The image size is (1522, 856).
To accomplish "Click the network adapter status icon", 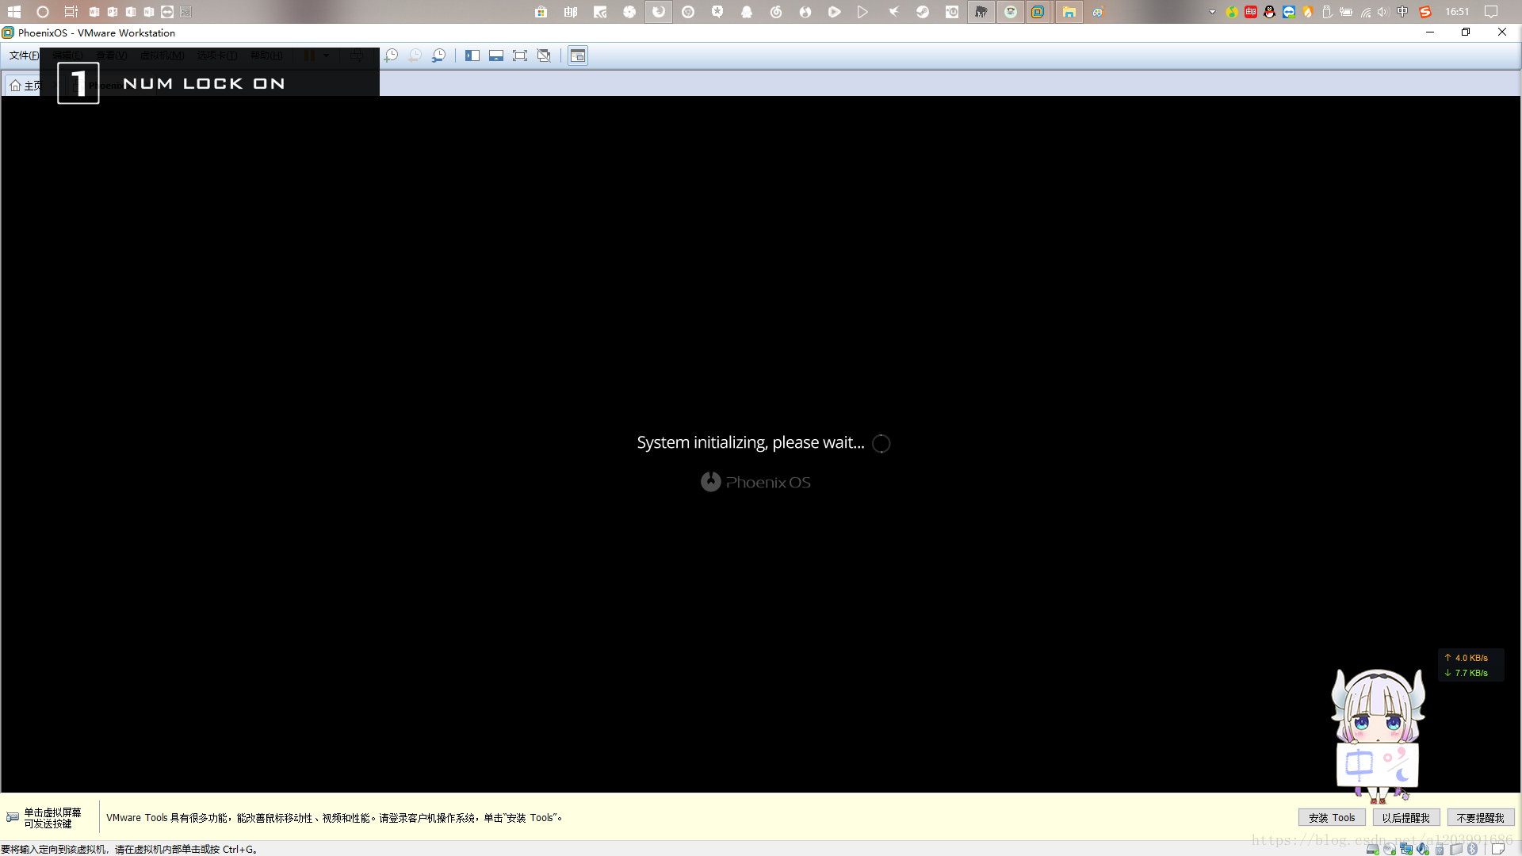I will click(1405, 849).
